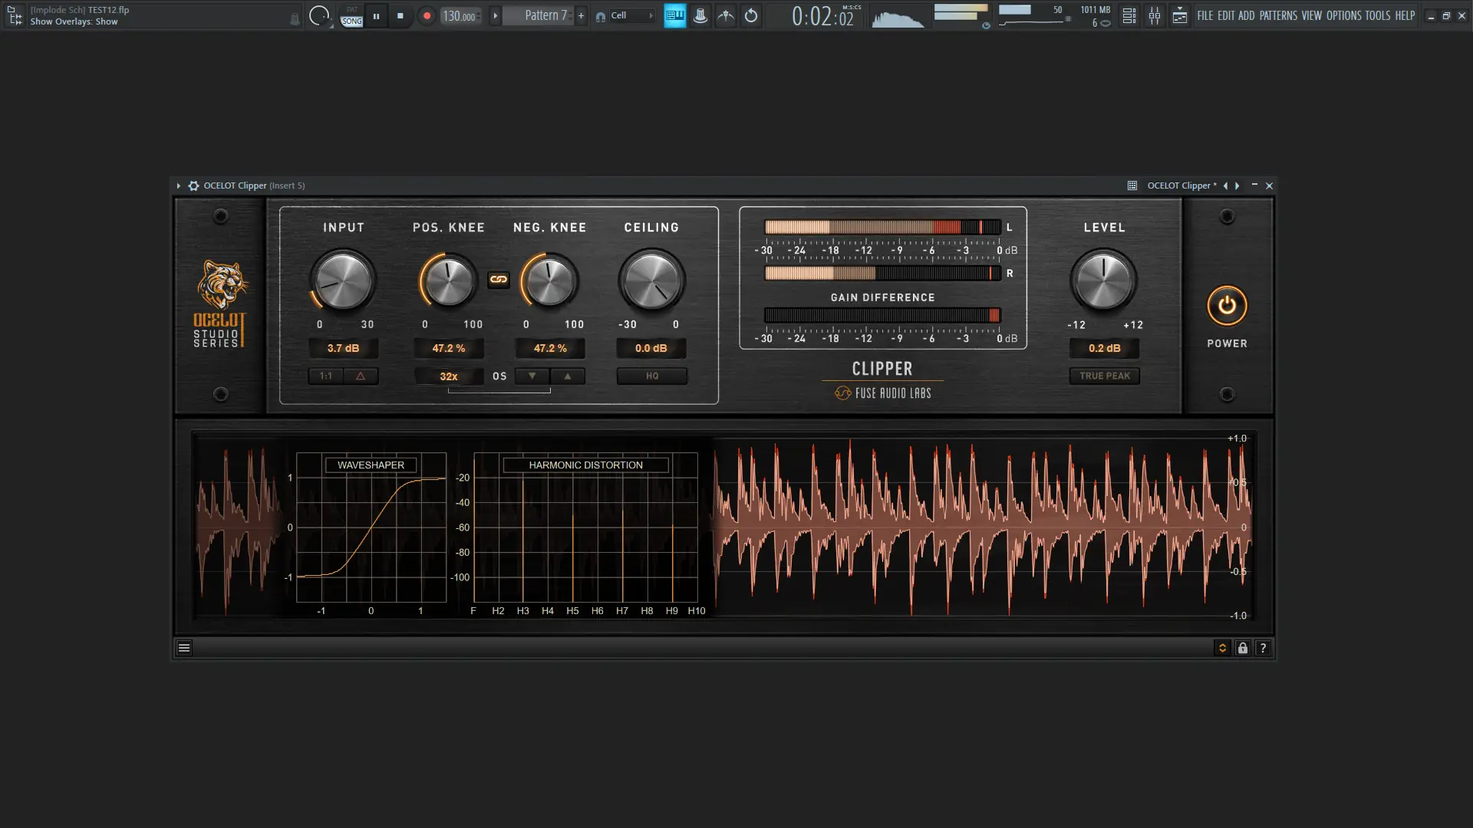Open the plugin help question mark
Viewport: 1473px width, 828px height.
(x=1263, y=648)
